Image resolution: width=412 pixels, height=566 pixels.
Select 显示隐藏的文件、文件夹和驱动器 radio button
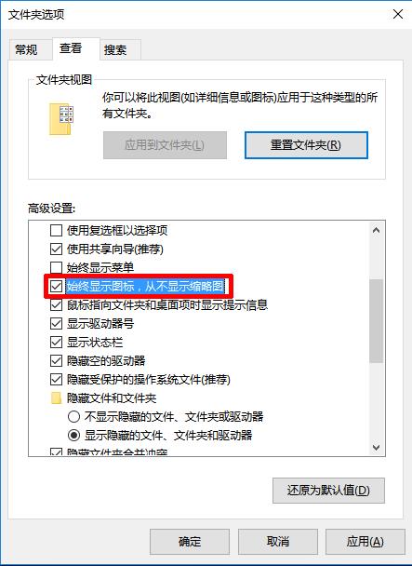73,436
